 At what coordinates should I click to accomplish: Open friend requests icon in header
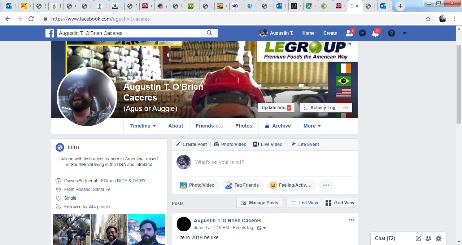349,33
